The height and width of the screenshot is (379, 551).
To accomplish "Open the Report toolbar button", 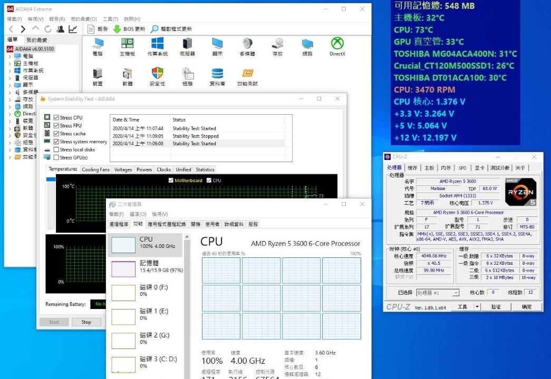I will click(98, 29).
